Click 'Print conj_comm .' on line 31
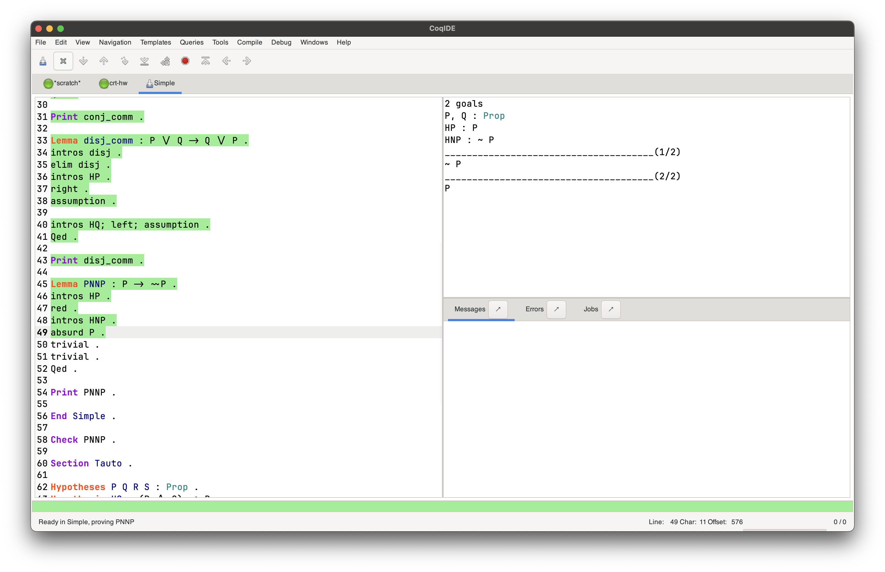This screenshot has width=885, height=572. pyautogui.click(x=97, y=117)
